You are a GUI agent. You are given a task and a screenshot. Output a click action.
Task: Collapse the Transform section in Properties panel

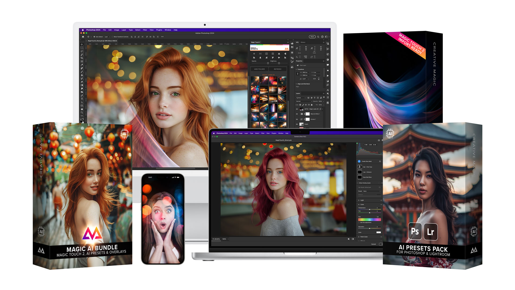[x=296, y=69]
